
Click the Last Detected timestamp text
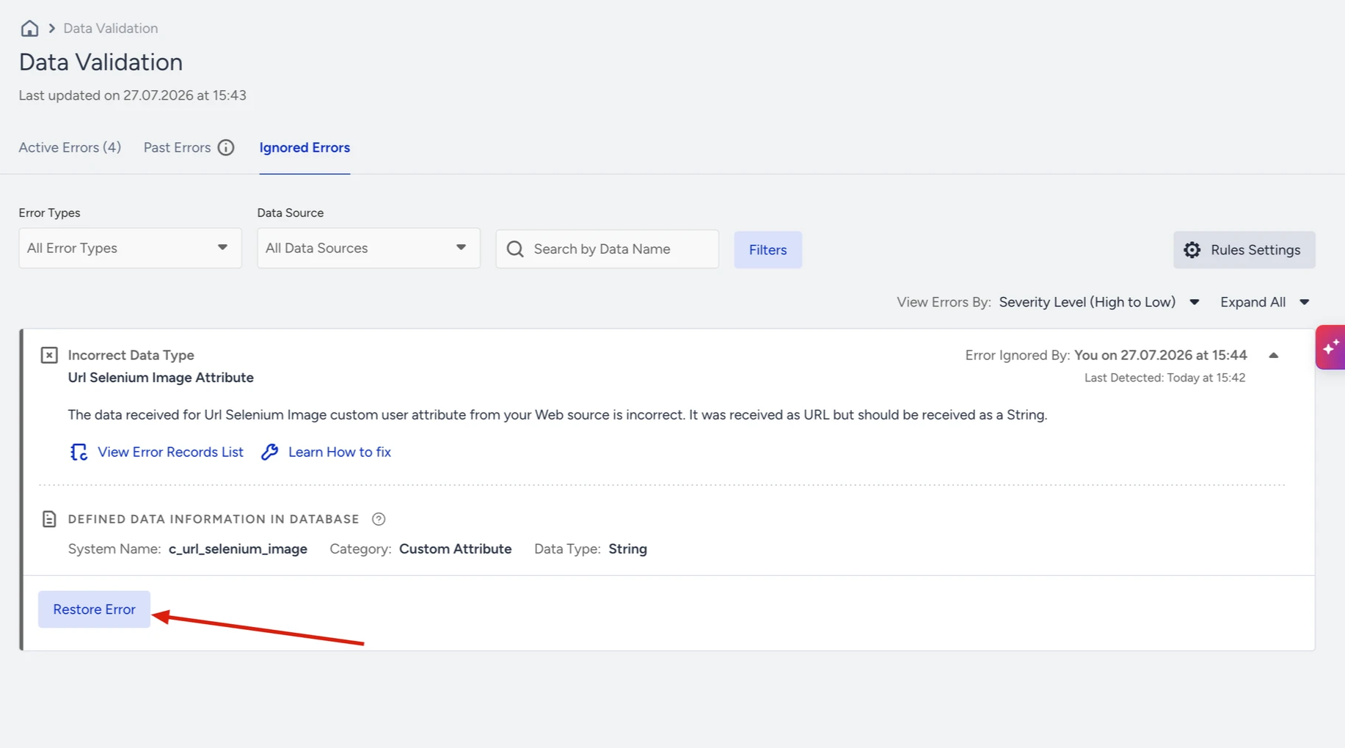1164,378
